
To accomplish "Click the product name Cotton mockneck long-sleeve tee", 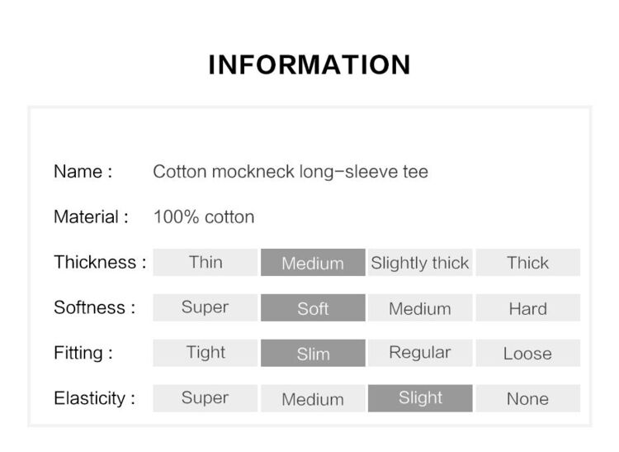I will [x=291, y=172].
